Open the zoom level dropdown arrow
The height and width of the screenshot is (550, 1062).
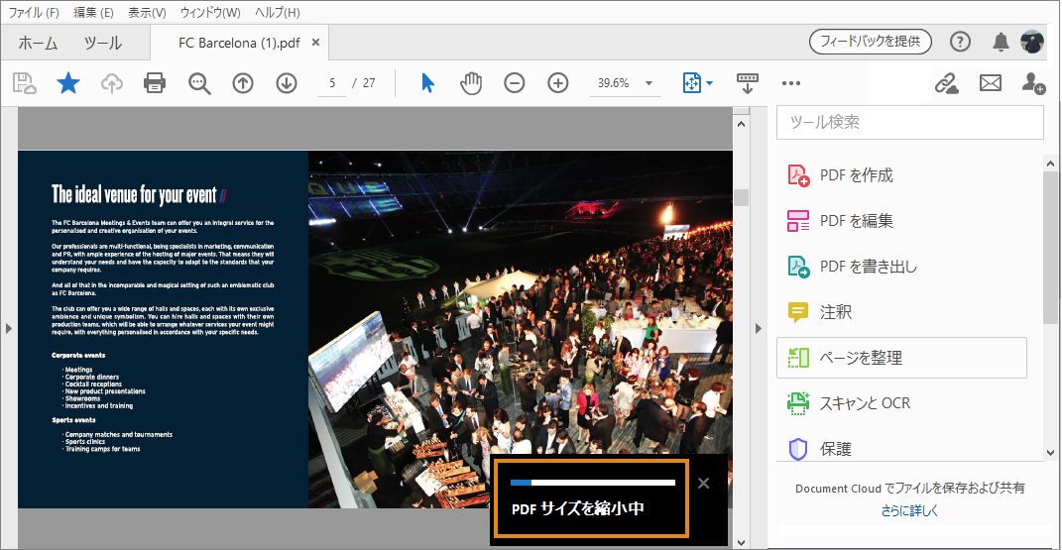[x=649, y=83]
